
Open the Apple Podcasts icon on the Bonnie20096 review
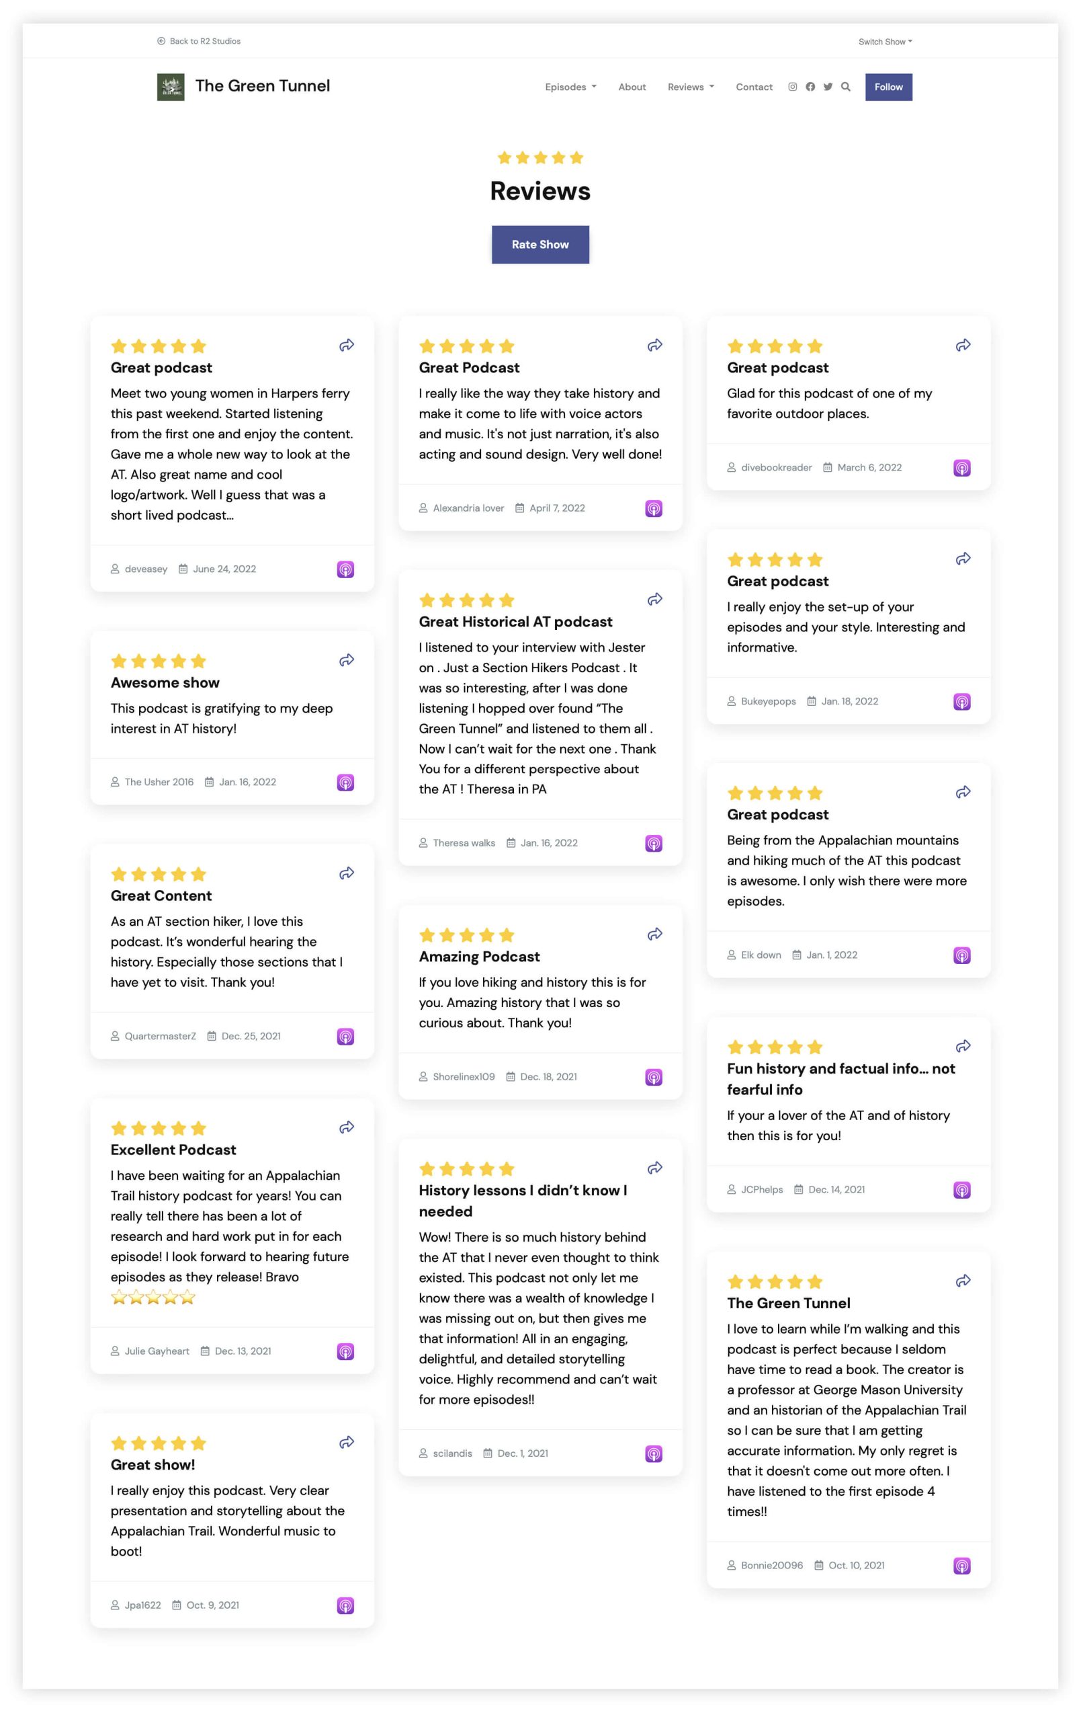click(x=961, y=1566)
